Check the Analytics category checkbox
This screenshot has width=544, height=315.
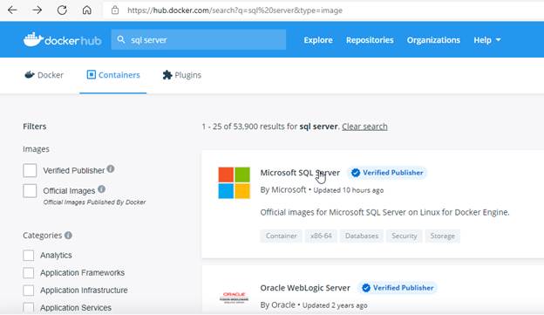(29, 256)
